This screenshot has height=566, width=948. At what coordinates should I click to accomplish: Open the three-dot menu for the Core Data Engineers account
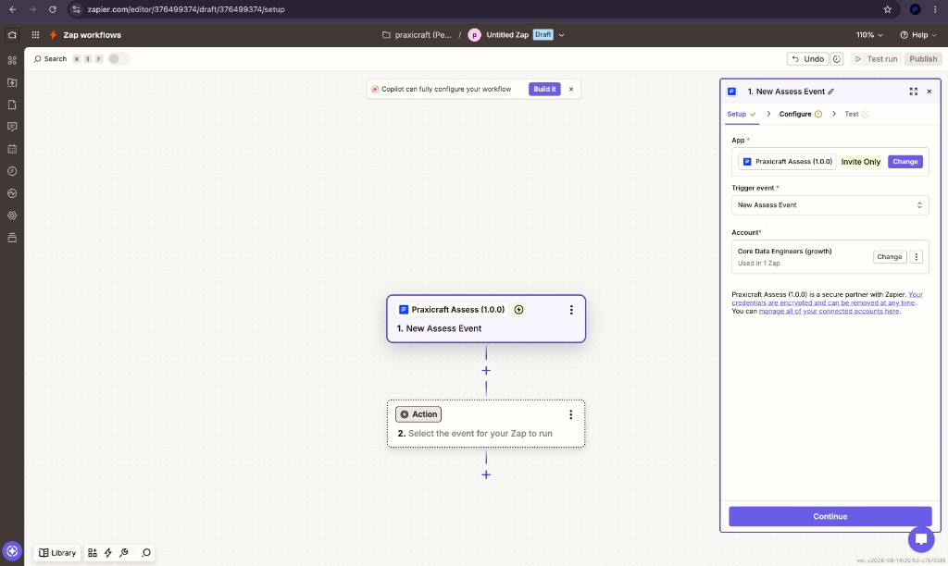click(917, 257)
